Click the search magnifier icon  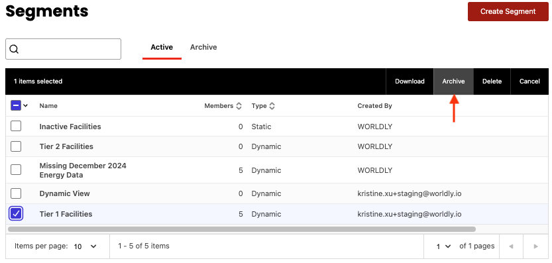pos(14,49)
